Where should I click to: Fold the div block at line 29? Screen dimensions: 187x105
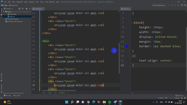pos(41,45)
